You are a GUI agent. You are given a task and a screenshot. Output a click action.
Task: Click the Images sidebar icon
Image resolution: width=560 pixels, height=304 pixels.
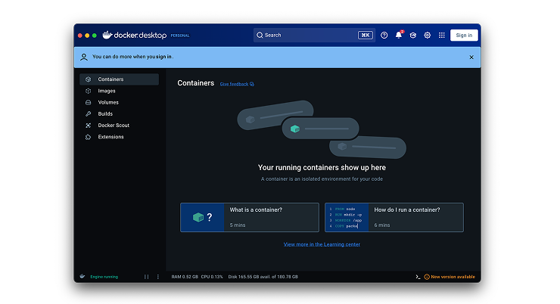pyautogui.click(x=89, y=91)
